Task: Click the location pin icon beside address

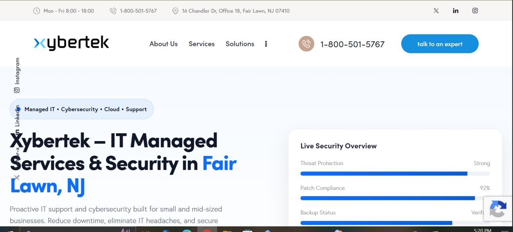Action: tap(175, 11)
